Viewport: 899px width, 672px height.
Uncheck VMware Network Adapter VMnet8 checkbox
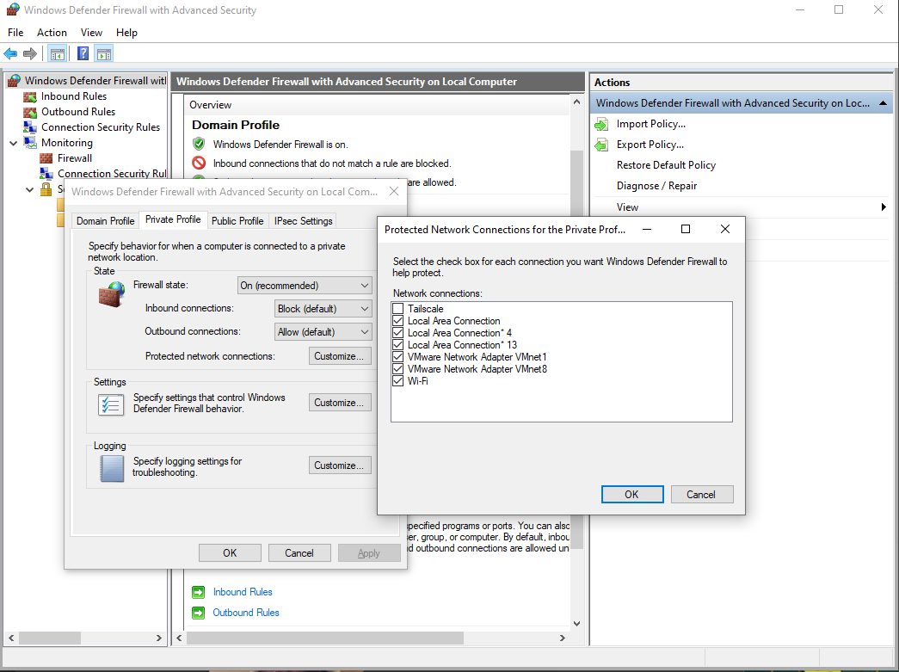coord(398,368)
